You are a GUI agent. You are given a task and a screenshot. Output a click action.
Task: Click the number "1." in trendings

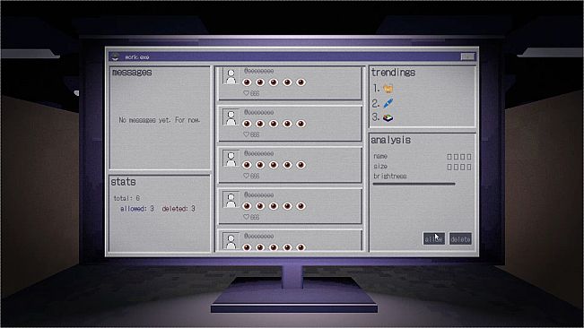[x=376, y=89]
